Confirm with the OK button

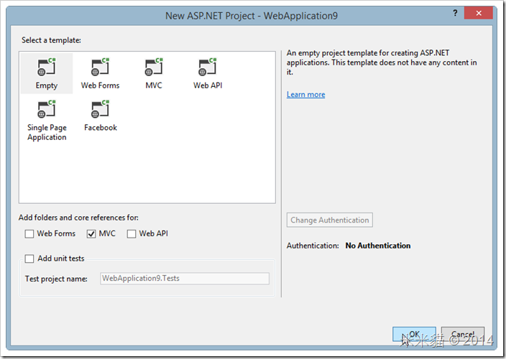pos(414,334)
